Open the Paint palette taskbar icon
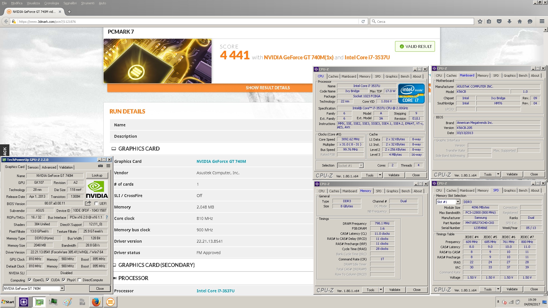Viewport: 548px width, 308px height. pyautogui.click(x=67, y=302)
